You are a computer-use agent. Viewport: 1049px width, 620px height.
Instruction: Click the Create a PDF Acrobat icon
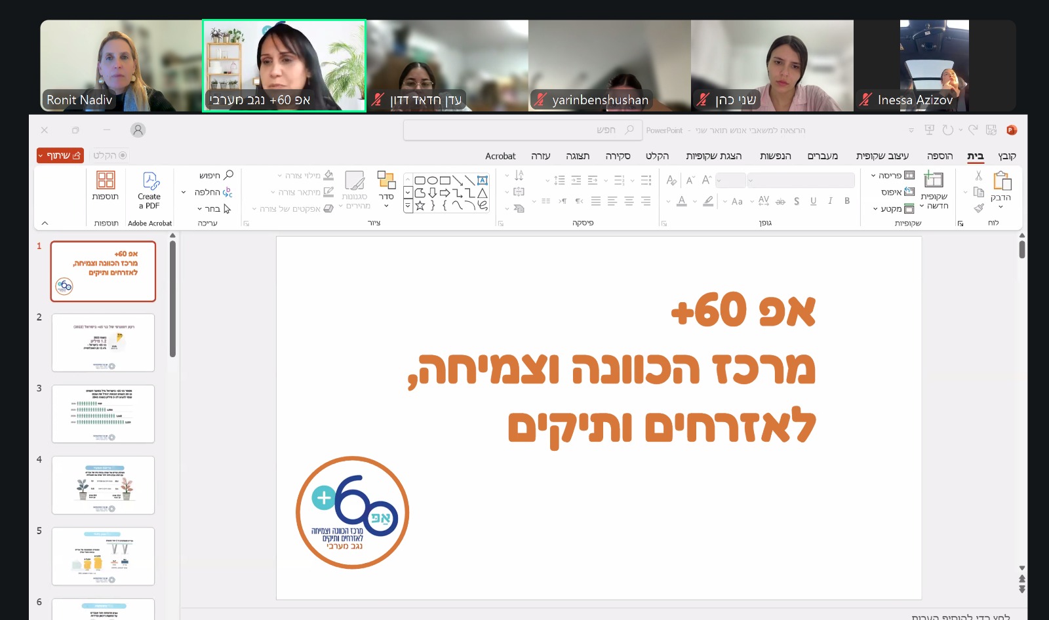(150, 181)
